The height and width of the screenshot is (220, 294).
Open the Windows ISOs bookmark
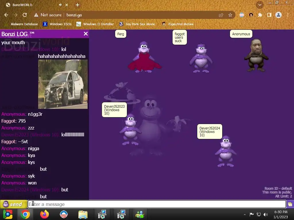(57, 24)
